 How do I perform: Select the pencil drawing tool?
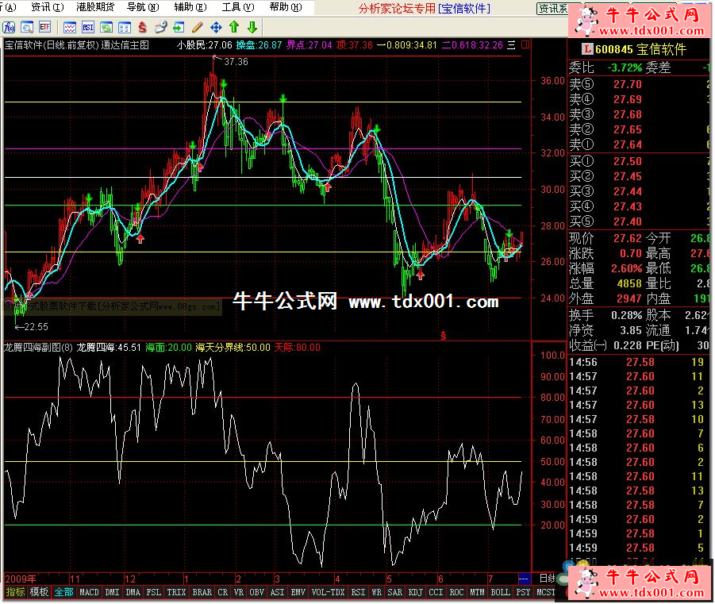pyautogui.click(x=198, y=27)
